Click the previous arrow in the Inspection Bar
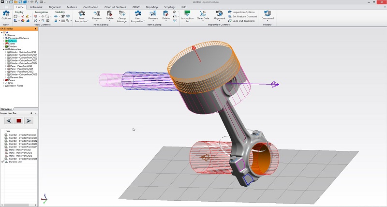 point(9,120)
